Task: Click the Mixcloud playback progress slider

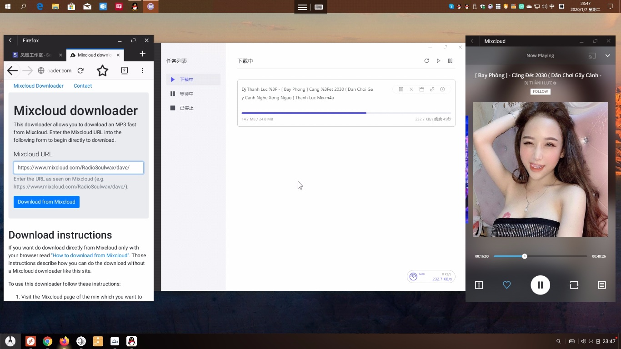Action: [x=541, y=256]
